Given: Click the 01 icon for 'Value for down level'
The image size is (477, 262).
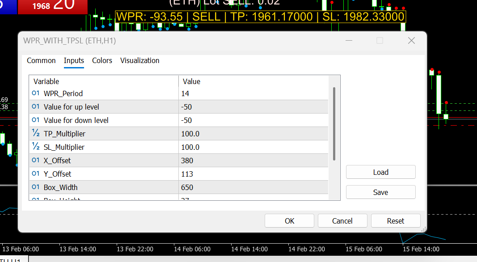Looking at the screenshot, I should [x=36, y=120].
